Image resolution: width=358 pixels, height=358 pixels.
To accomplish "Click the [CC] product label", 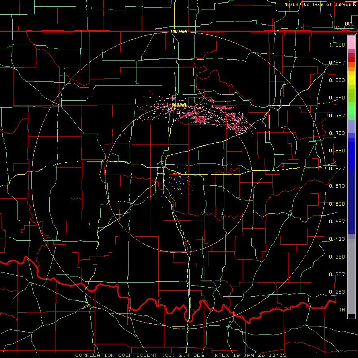I will click(340, 27).
